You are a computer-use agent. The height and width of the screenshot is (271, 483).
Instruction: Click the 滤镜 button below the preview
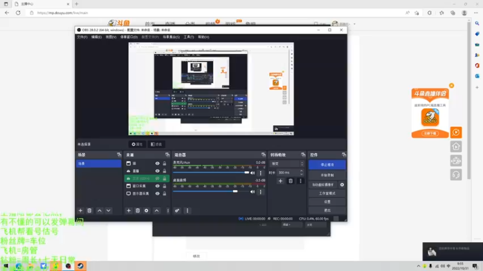[156, 144]
